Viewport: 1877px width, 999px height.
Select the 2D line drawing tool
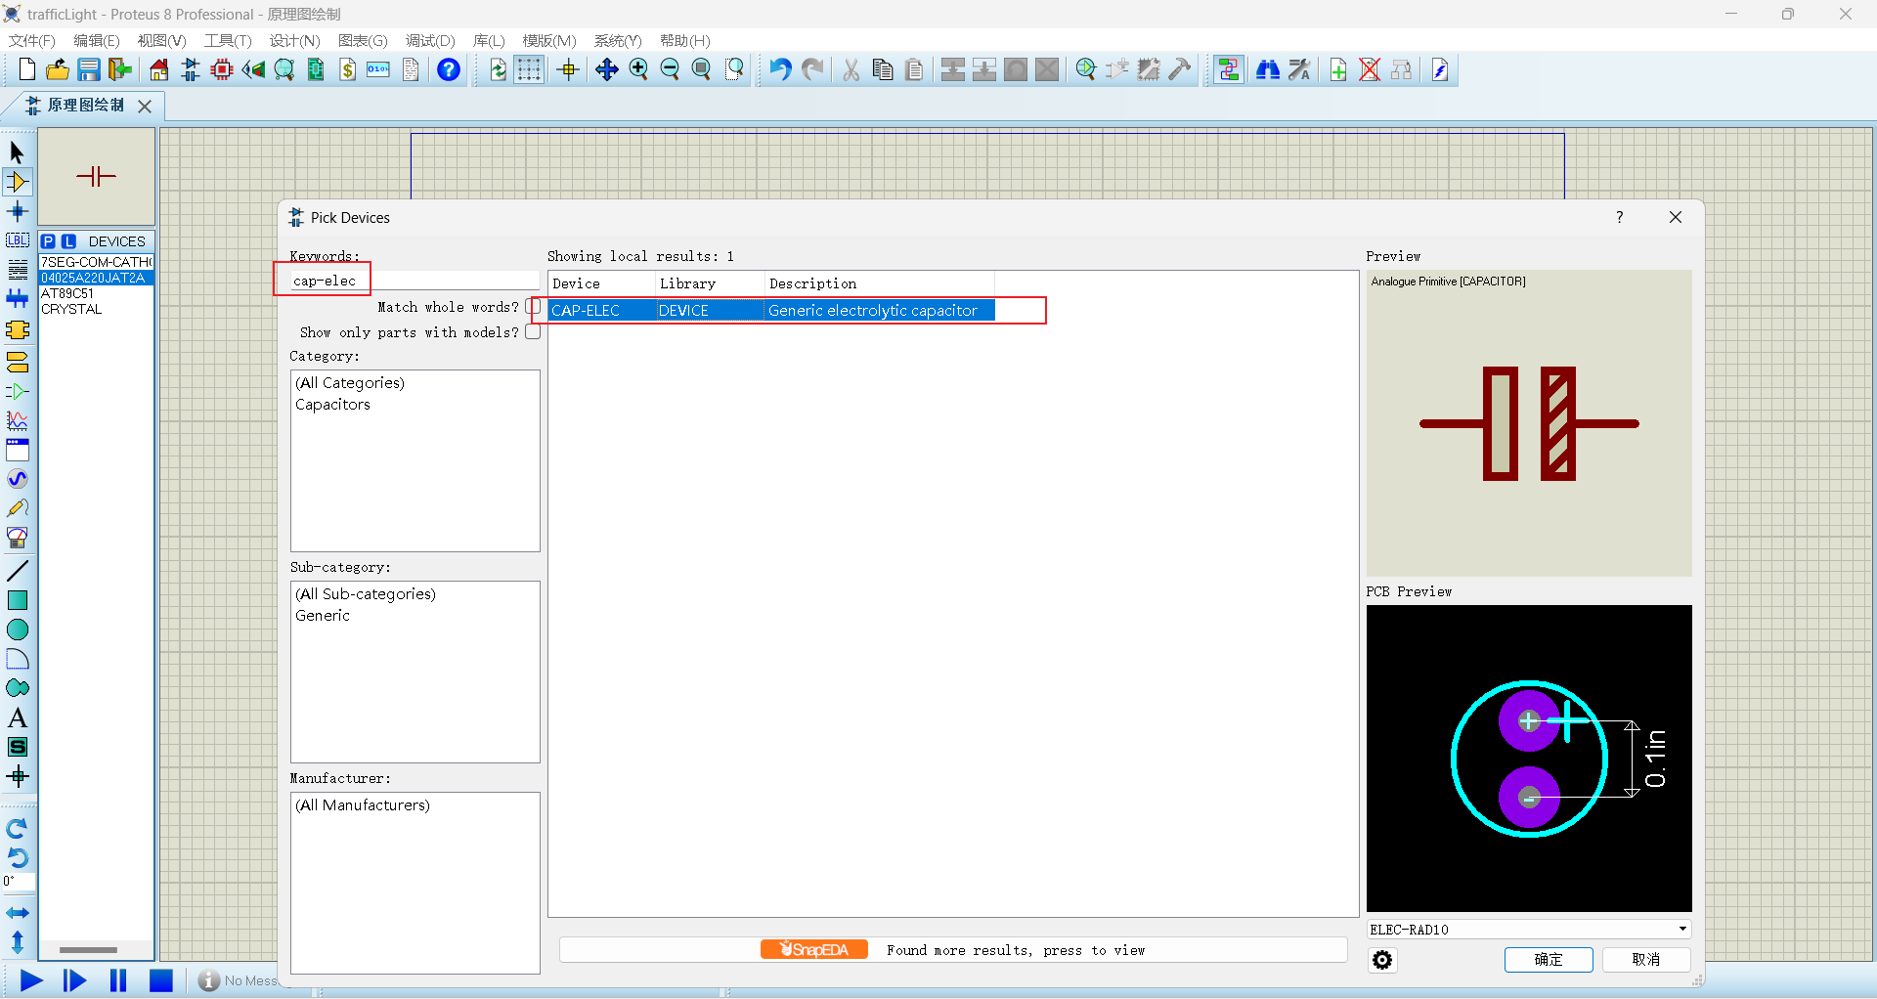pyautogui.click(x=17, y=571)
